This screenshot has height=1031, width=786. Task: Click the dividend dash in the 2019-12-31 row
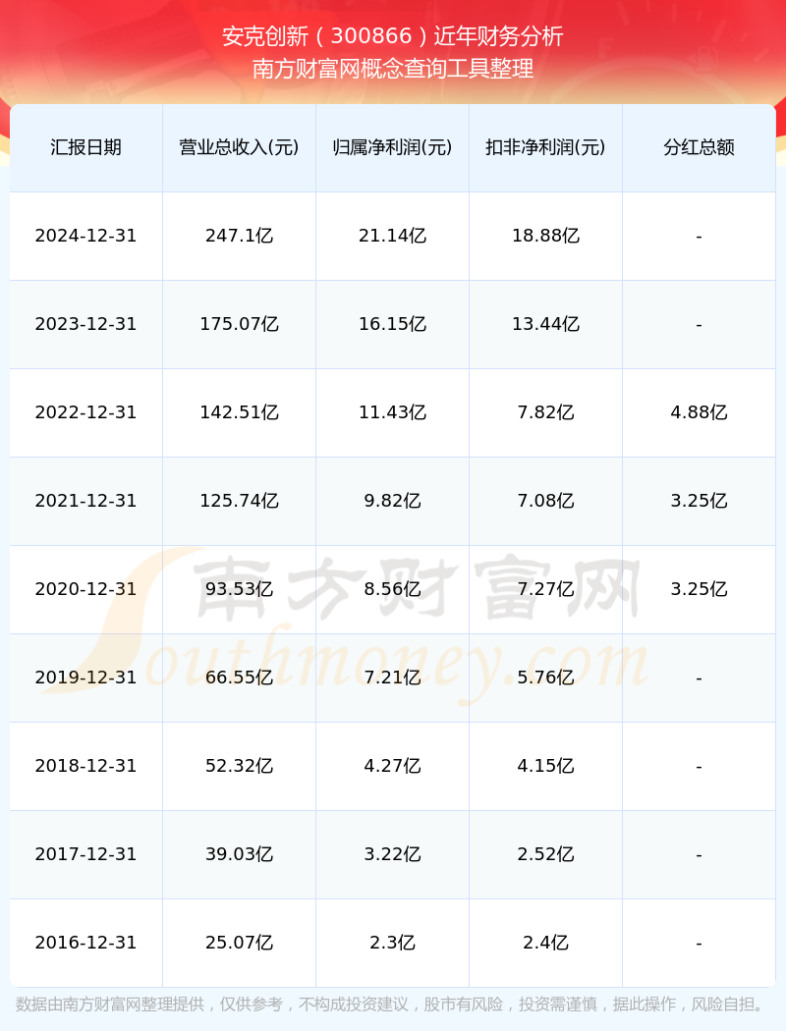(x=699, y=678)
